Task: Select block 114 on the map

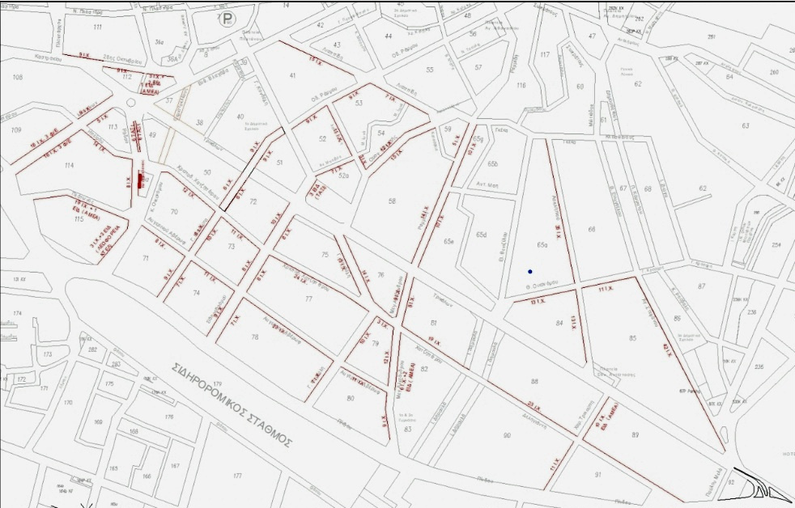Action: (x=69, y=166)
